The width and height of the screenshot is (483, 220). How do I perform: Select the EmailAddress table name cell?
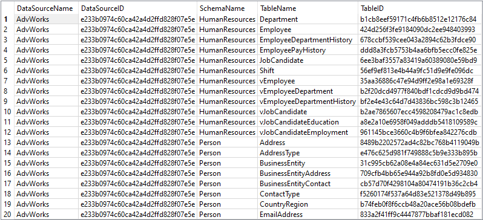(x=307, y=215)
